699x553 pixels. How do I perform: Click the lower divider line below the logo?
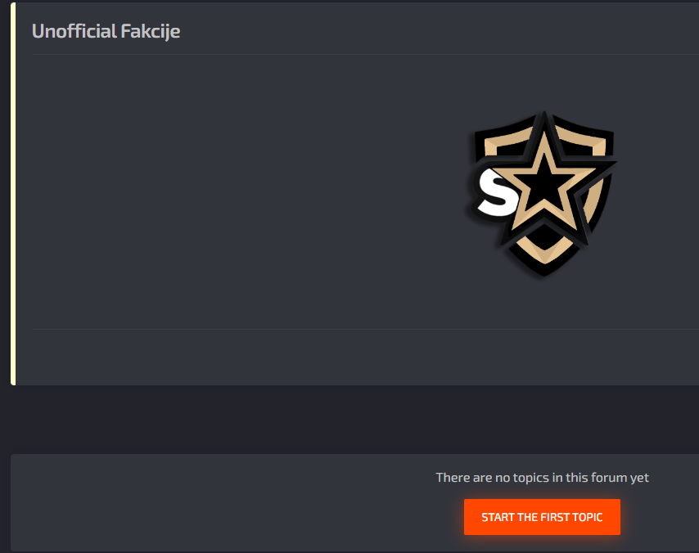(365, 330)
